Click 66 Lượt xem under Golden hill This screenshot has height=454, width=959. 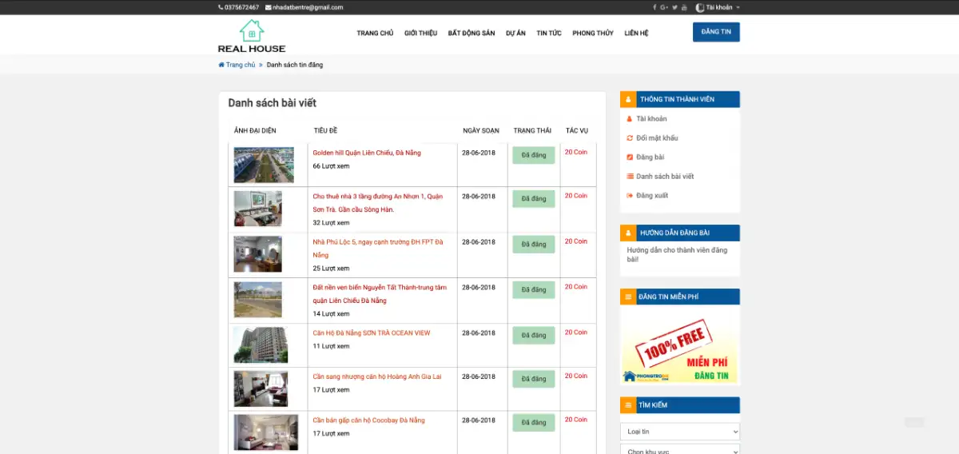(331, 165)
